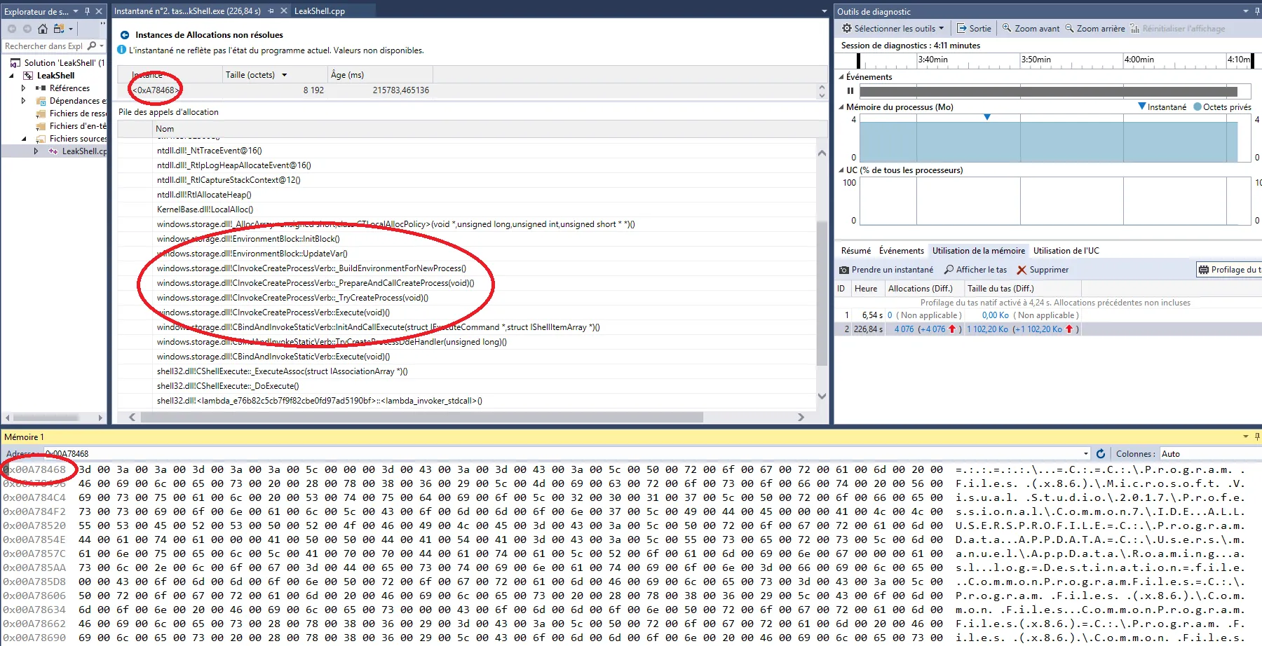
Task: Select the LeakShell project node
Action: pos(55,76)
